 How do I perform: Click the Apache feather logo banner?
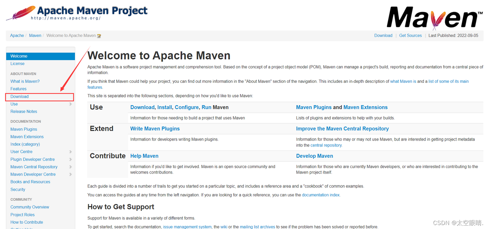tap(77, 13)
